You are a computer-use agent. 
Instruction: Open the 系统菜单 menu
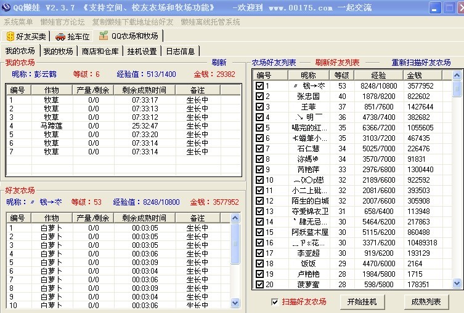pos(18,22)
